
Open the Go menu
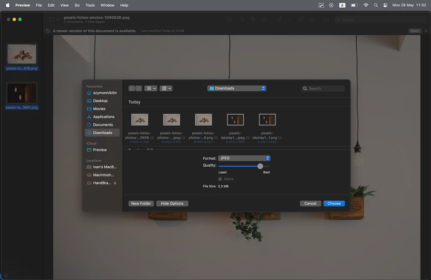click(x=77, y=5)
